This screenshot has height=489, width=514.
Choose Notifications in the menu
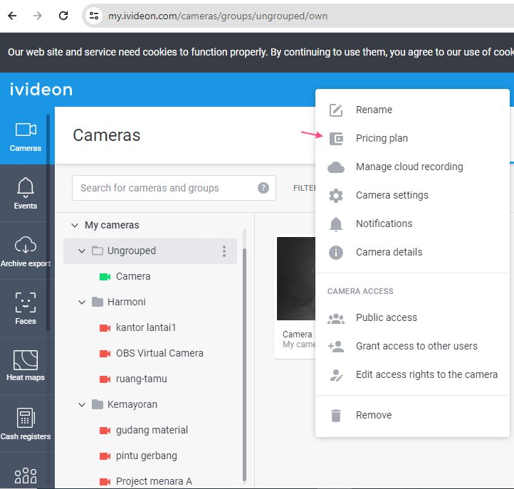[x=412, y=224]
